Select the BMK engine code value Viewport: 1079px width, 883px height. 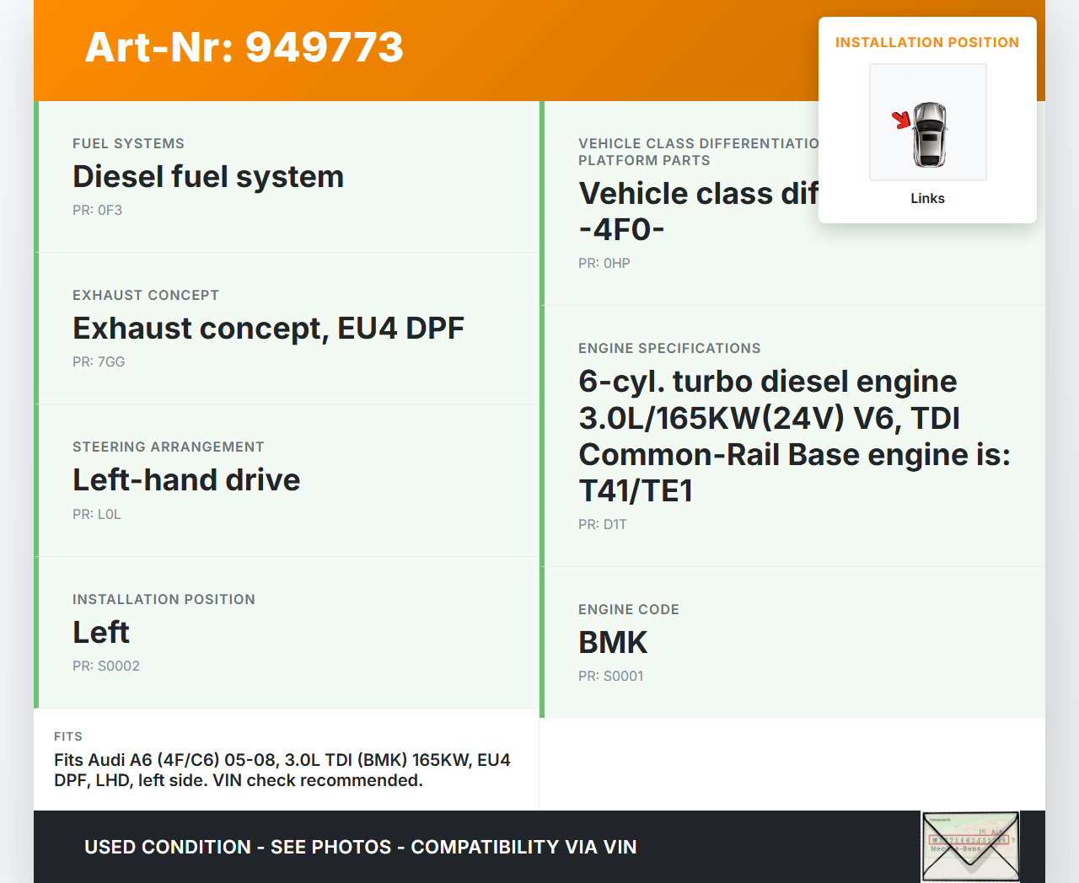click(613, 643)
